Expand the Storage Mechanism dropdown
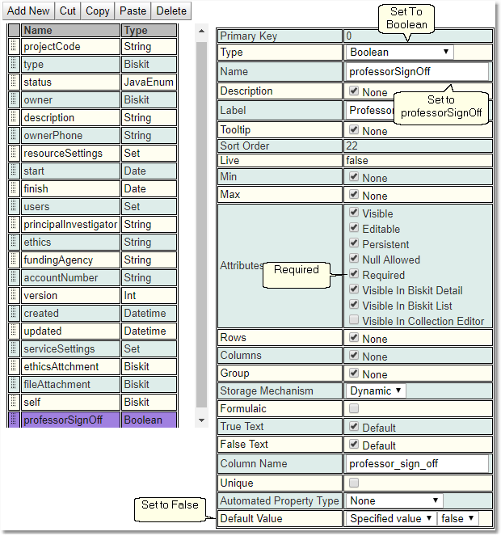The width and height of the screenshot is (501, 536). pyautogui.click(x=377, y=391)
